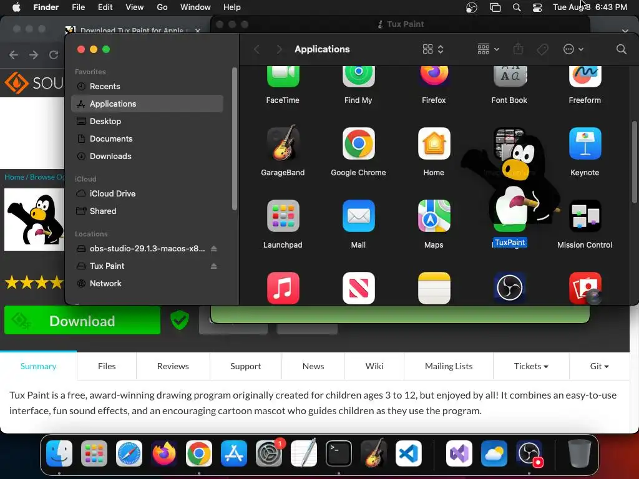Open the icon view switcher dropdown

433,49
